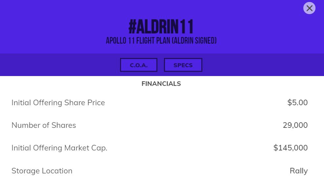Click the purple header area left of the title
324x177 pixels.
(59, 27)
